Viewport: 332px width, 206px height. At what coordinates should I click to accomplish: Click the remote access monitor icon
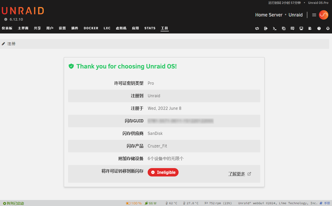point(301,28)
